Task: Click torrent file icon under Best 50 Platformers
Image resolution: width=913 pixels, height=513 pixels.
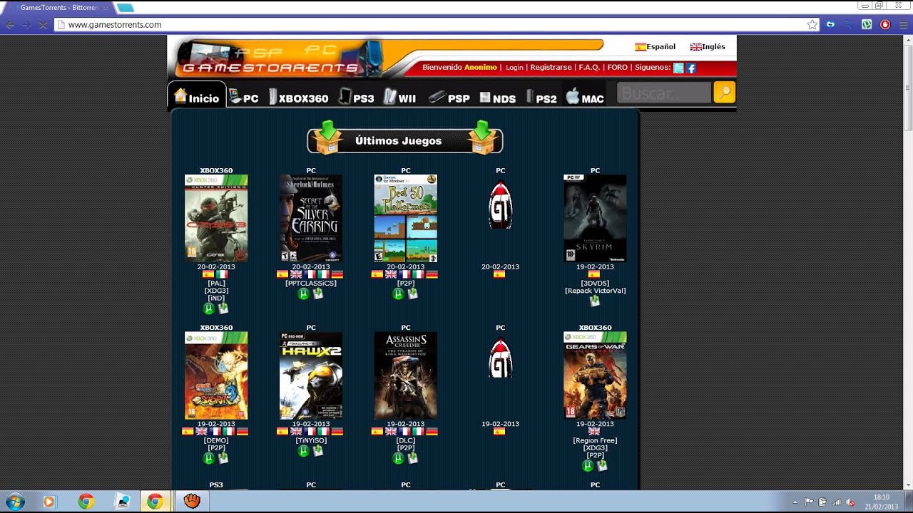Action: [x=413, y=294]
